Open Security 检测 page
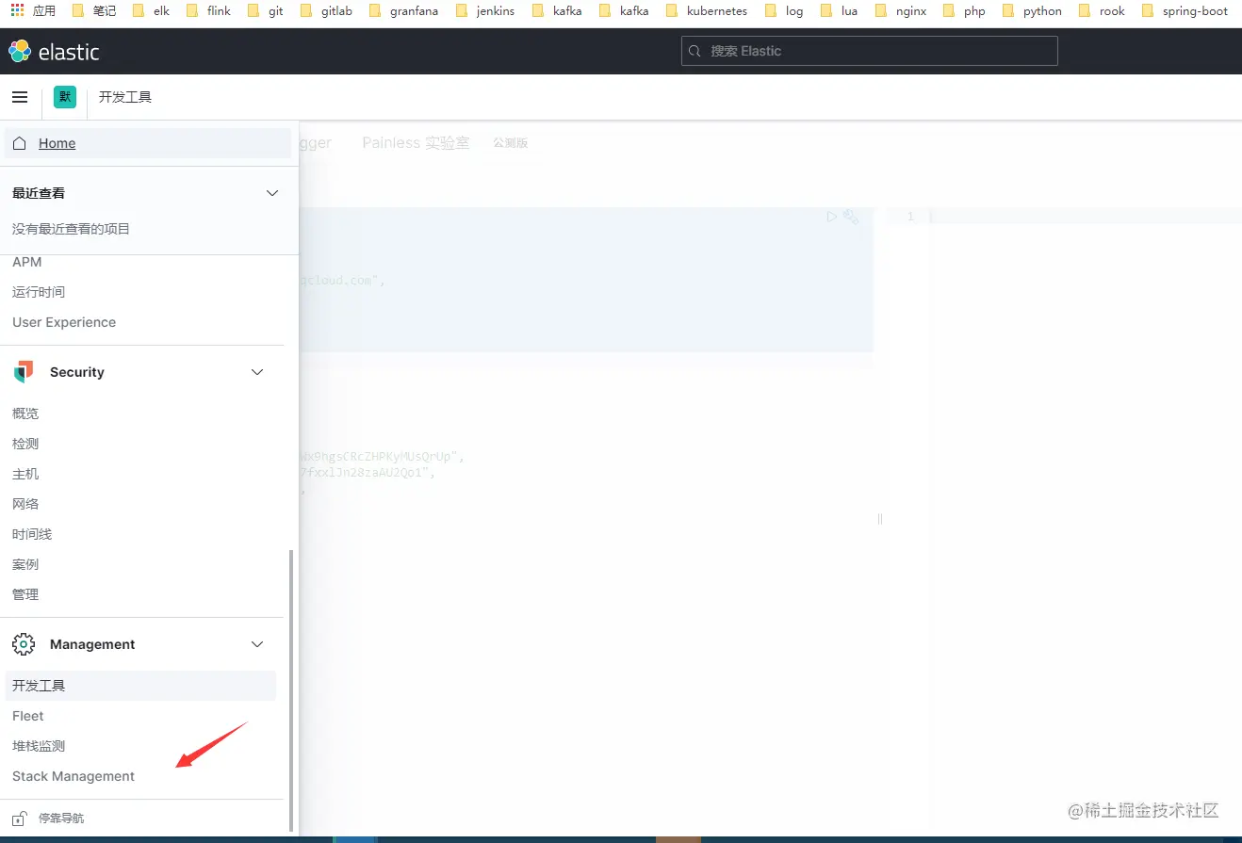The height and width of the screenshot is (843, 1242). coord(25,444)
